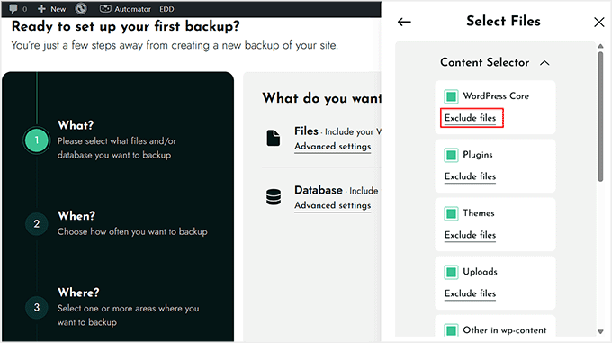The width and height of the screenshot is (612, 343).
Task: Open Exclude files under Plugins
Action: [x=471, y=176]
